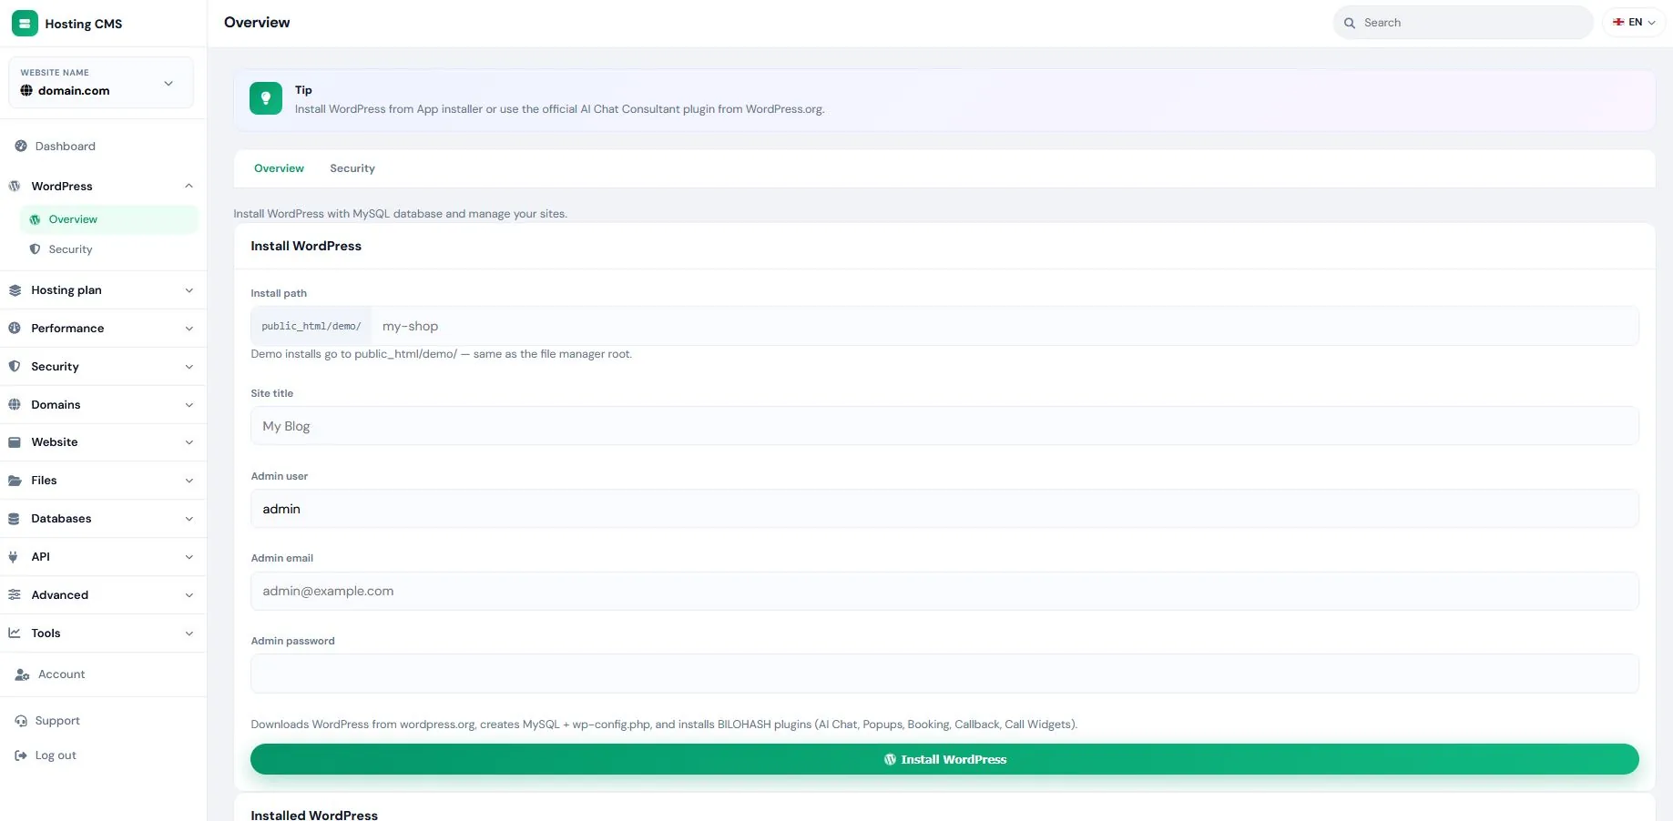
Task: Select the Overview tab
Action: tap(279, 168)
